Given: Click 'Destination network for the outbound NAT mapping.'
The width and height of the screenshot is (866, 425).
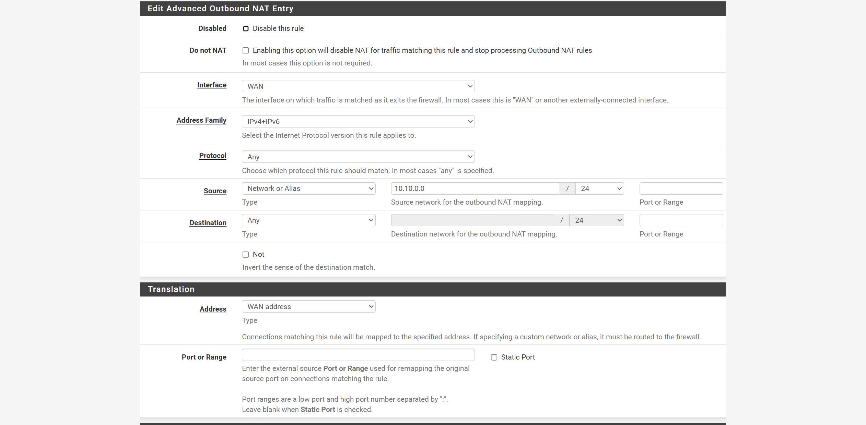Looking at the screenshot, I should coord(474,234).
